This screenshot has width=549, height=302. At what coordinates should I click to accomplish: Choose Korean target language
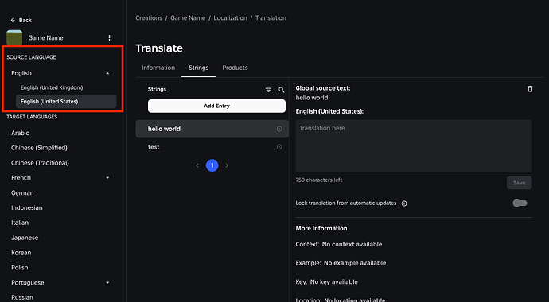click(x=21, y=253)
